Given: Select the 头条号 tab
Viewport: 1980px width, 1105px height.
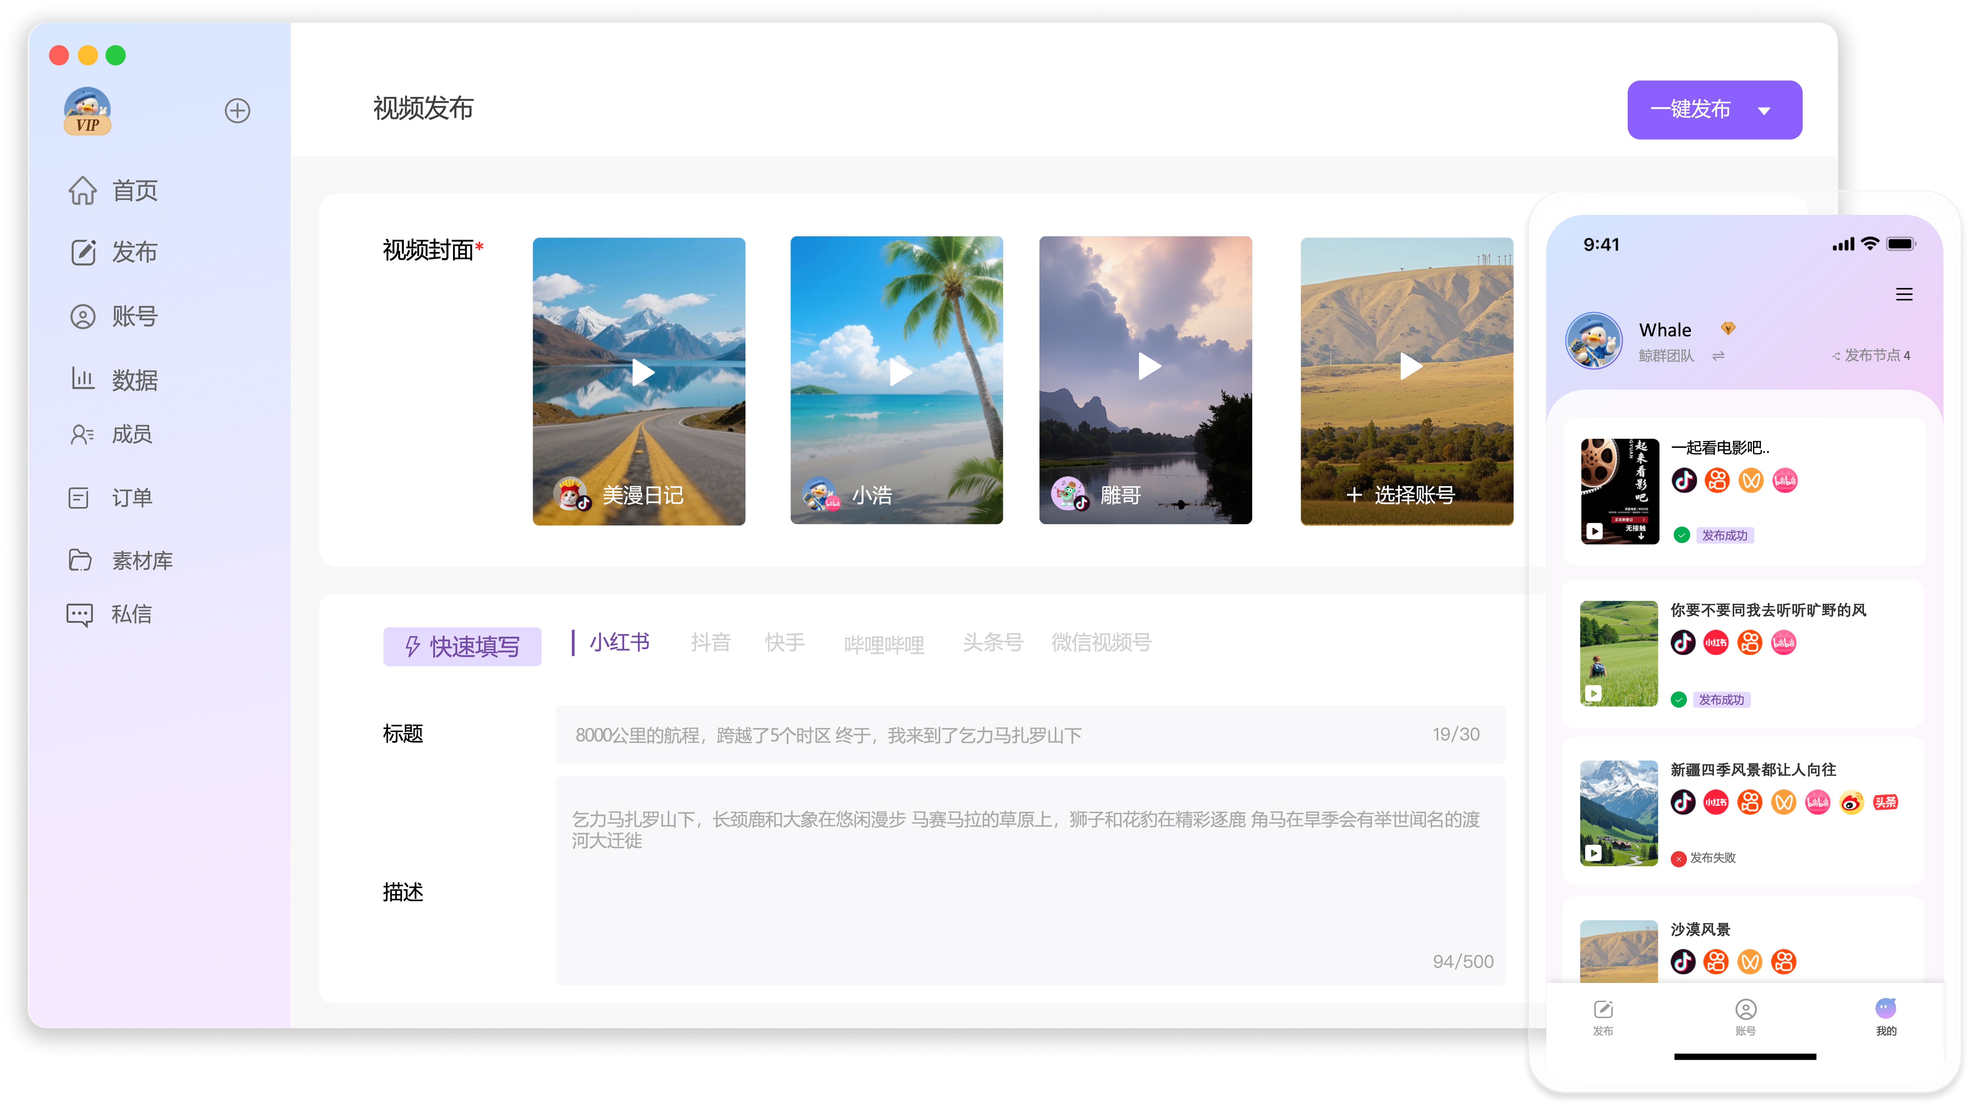Looking at the screenshot, I should pyautogui.click(x=993, y=642).
